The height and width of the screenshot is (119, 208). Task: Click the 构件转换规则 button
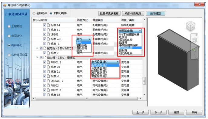tap(133, 13)
